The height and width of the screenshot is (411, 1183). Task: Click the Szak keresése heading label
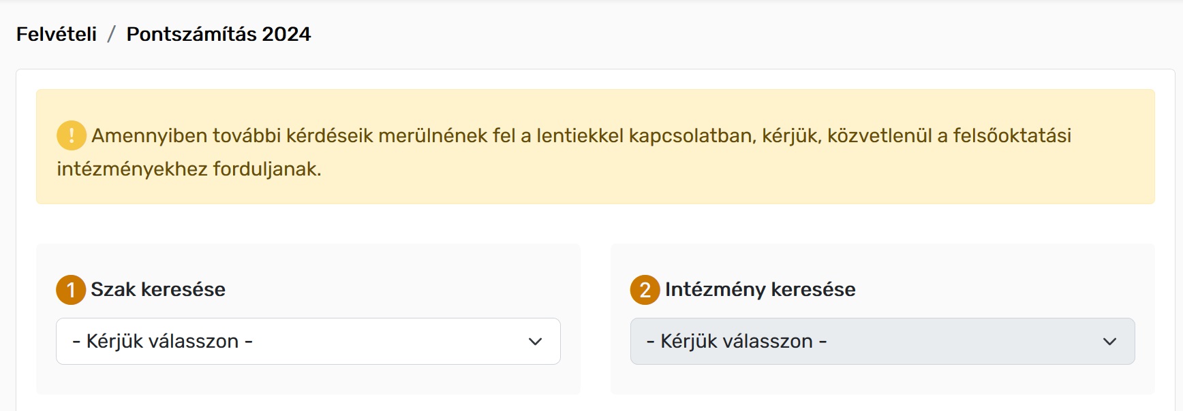coord(158,289)
